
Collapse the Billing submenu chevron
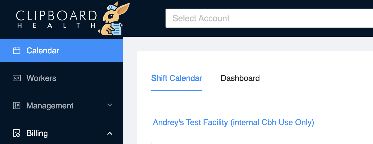109,133
